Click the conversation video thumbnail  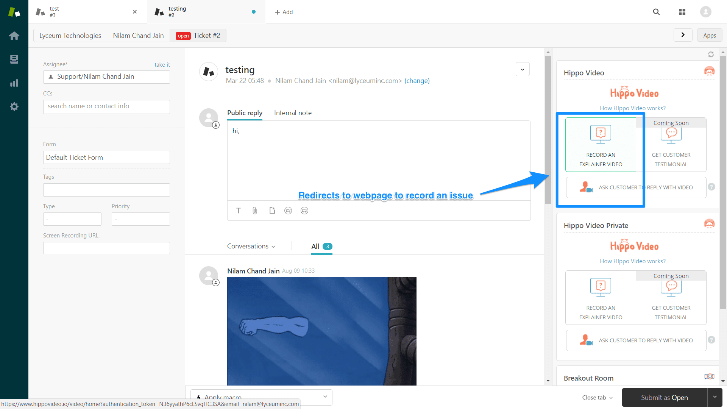click(x=321, y=331)
